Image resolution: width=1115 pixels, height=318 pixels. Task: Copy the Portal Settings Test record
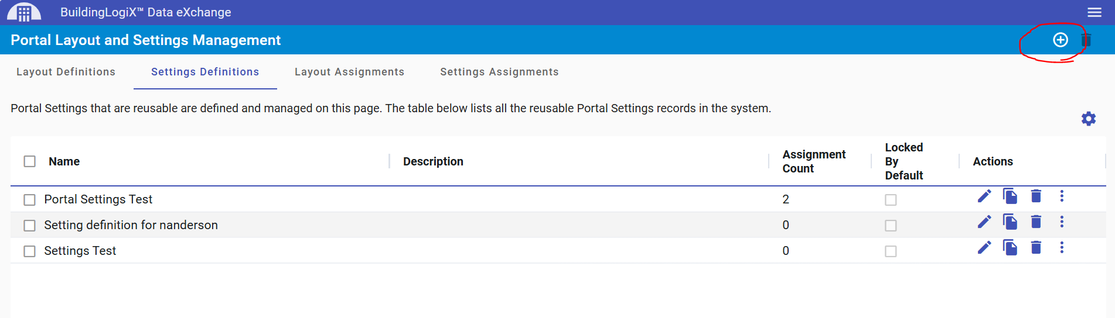1010,196
